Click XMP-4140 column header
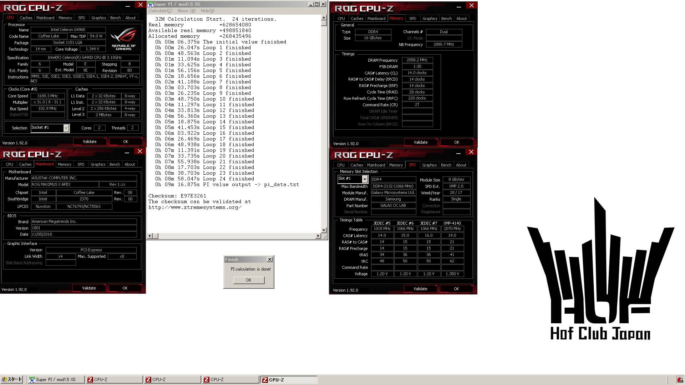 tap(452, 223)
